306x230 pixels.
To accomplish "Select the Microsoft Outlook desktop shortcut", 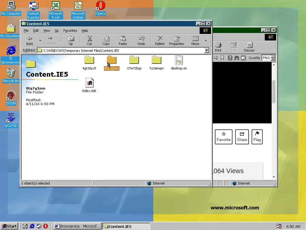I will pos(78,10).
